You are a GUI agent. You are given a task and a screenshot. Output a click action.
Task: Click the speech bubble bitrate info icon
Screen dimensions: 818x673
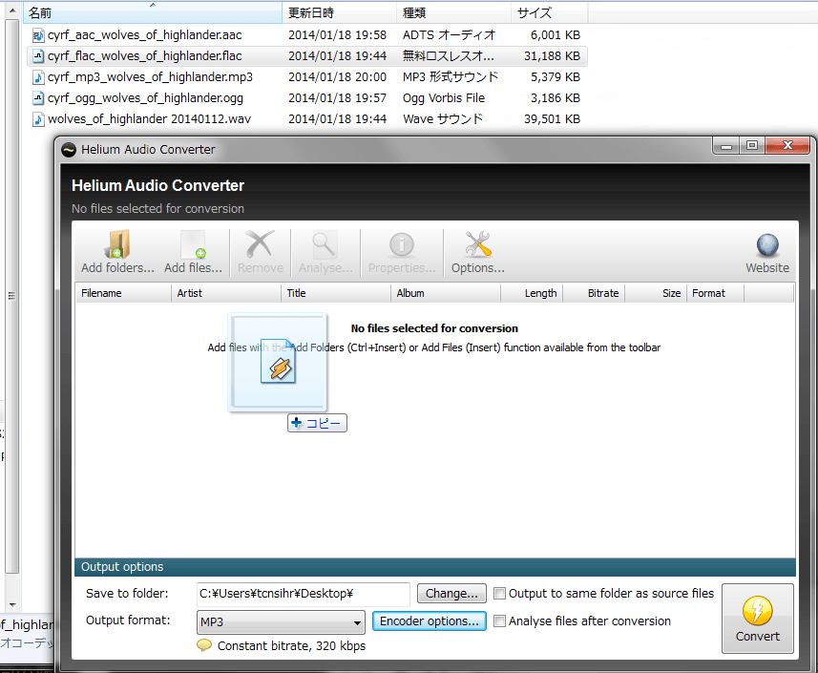[204, 645]
